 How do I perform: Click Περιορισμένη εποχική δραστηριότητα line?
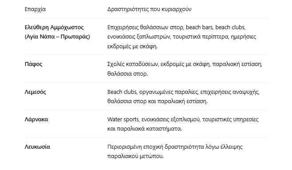[x=175, y=147]
